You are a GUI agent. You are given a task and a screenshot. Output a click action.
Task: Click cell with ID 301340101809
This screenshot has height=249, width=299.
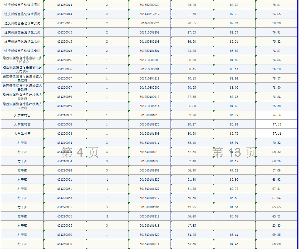tap(149, 134)
